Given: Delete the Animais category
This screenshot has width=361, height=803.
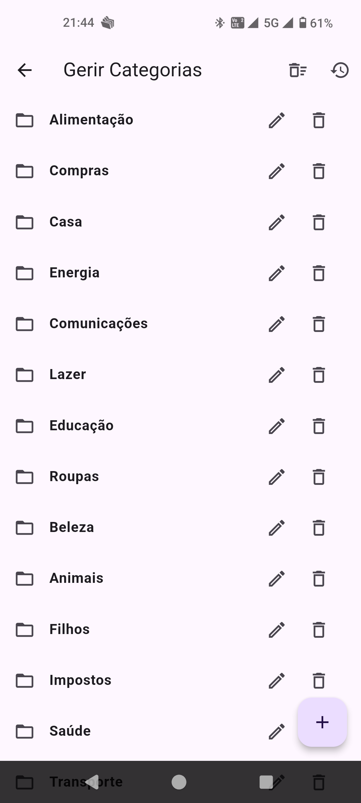Looking at the screenshot, I should click(x=319, y=579).
